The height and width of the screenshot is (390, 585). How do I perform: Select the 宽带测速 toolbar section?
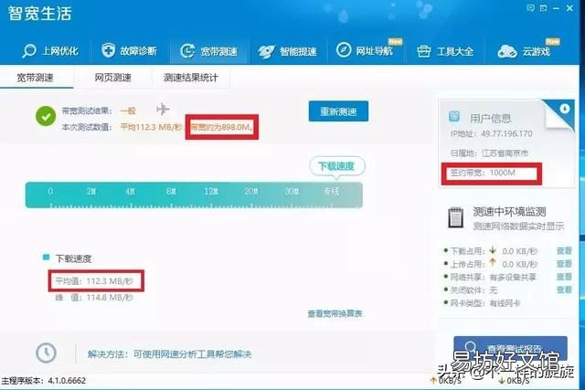pyautogui.click(x=209, y=51)
